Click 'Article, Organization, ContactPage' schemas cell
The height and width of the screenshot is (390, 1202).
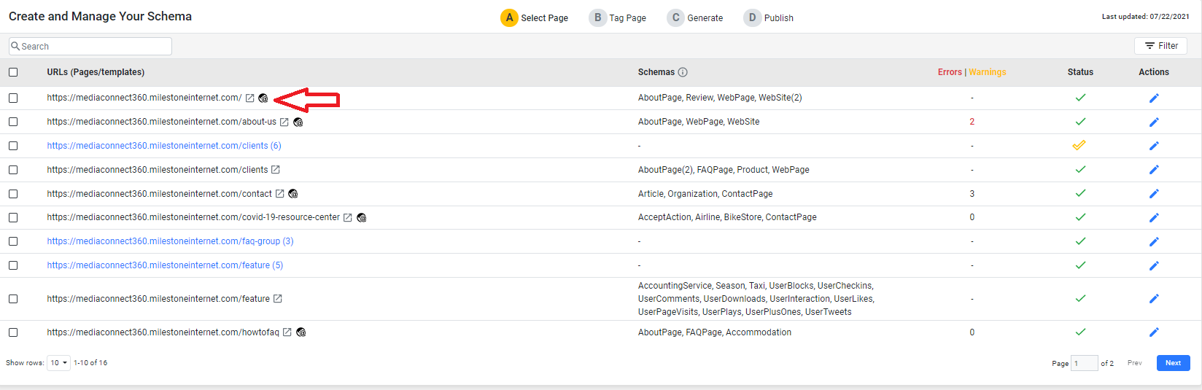coord(705,194)
